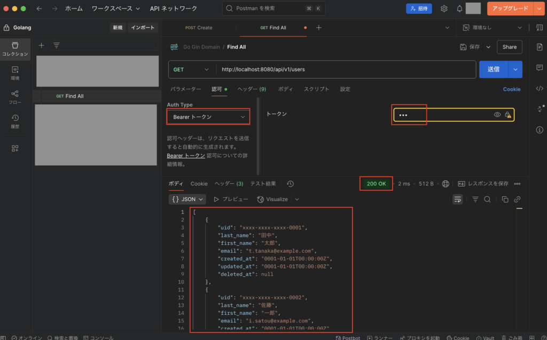
Task: Toggle line wrap in response body
Action: click(457, 199)
